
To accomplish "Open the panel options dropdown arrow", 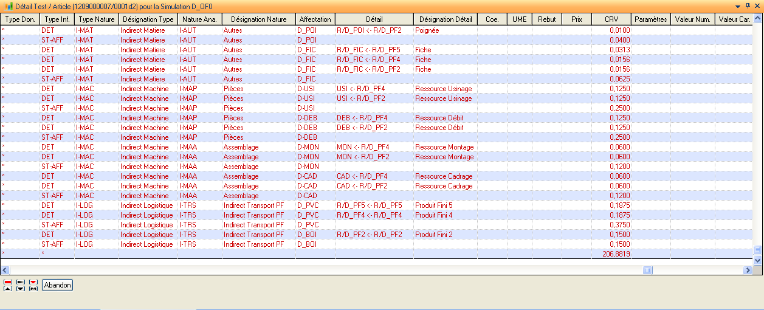I will [738, 5].
